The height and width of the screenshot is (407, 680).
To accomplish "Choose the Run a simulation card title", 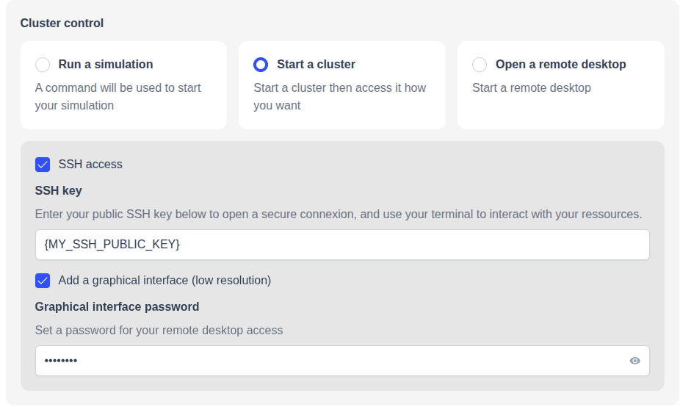I will (x=106, y=64).
